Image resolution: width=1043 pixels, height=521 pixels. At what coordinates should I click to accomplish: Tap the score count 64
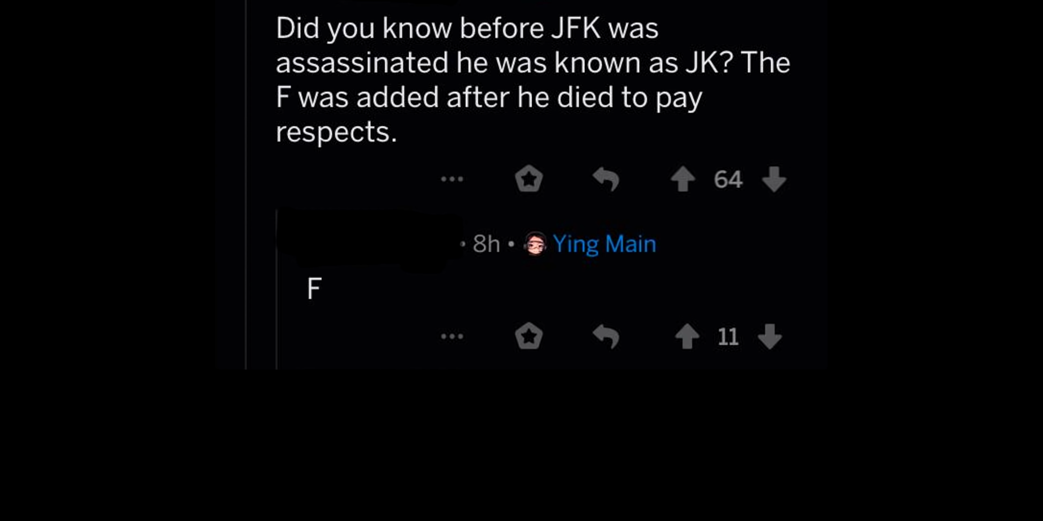point(728,179)
